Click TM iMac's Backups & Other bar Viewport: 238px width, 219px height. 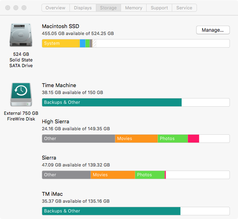[x=111, y=211]
